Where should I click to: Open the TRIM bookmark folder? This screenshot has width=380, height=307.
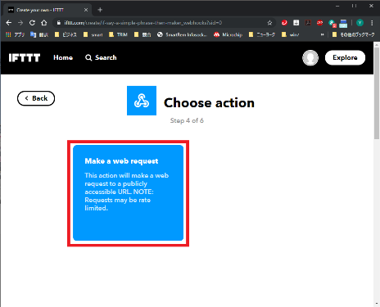tap(118, 34)
